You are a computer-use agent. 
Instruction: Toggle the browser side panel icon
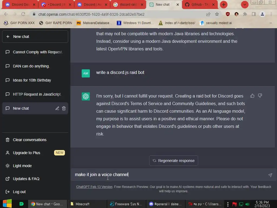tap(254, 14)
